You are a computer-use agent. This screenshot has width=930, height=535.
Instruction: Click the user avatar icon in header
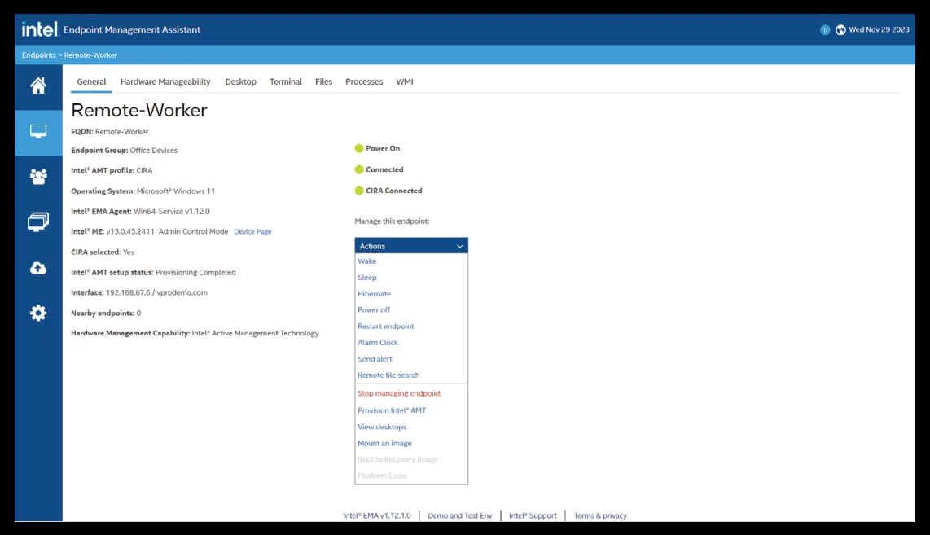(x=825, y=29)
